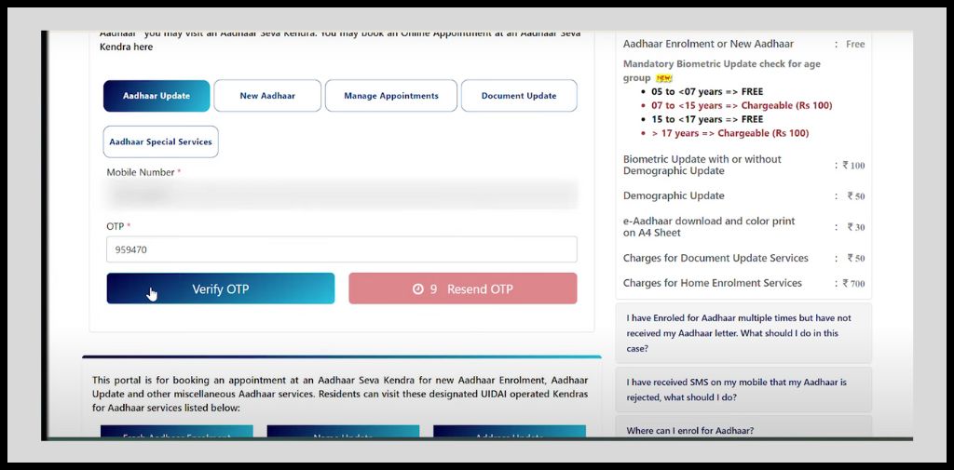Select the ₹700 home enrolment charge
This screenshot has height=470, width=954.
[853, 283]
